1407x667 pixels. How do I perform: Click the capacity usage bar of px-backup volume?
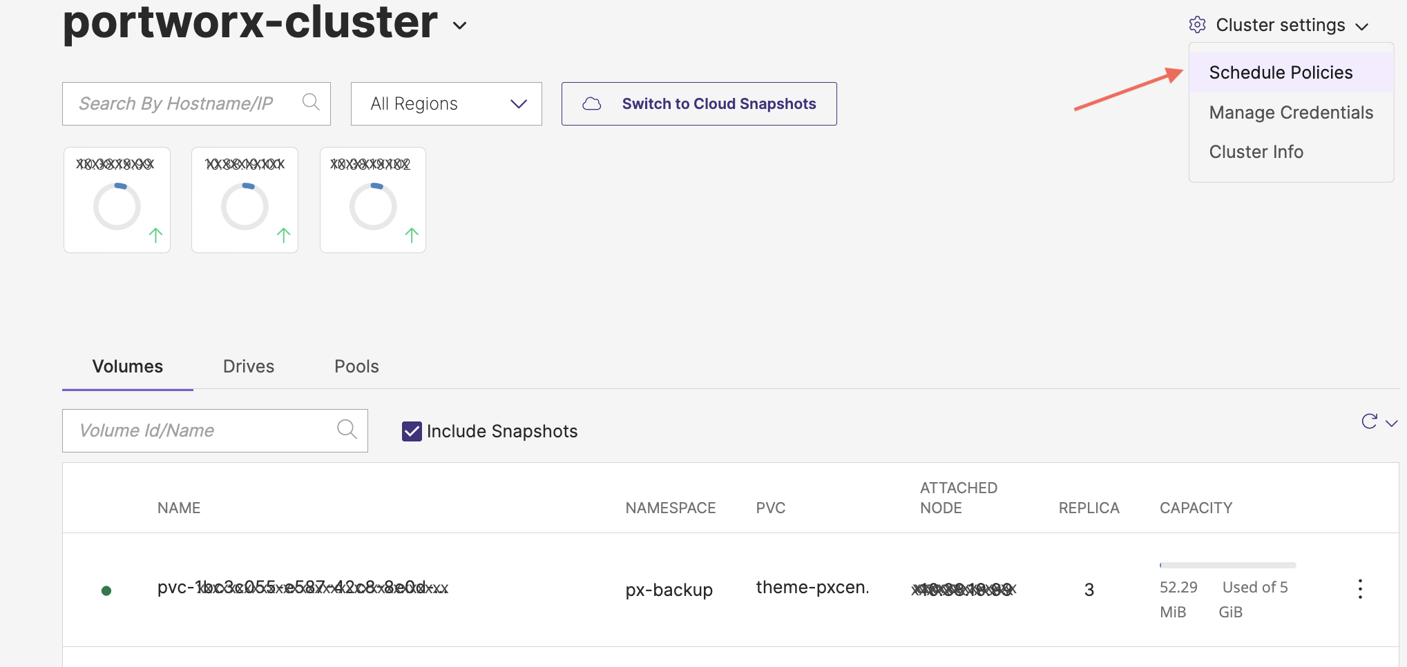tap(1227, 565)
